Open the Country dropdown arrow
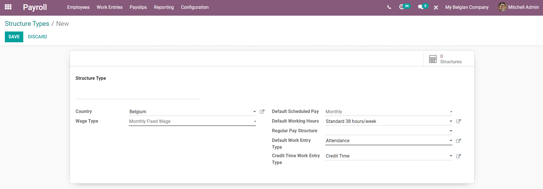 (x=254, y=112)
